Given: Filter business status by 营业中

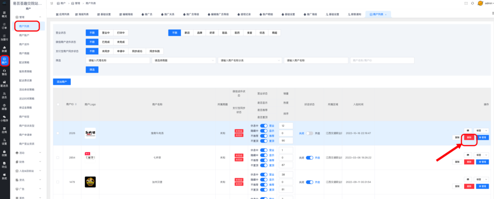Looking at the screenshot, I should 105,33.
